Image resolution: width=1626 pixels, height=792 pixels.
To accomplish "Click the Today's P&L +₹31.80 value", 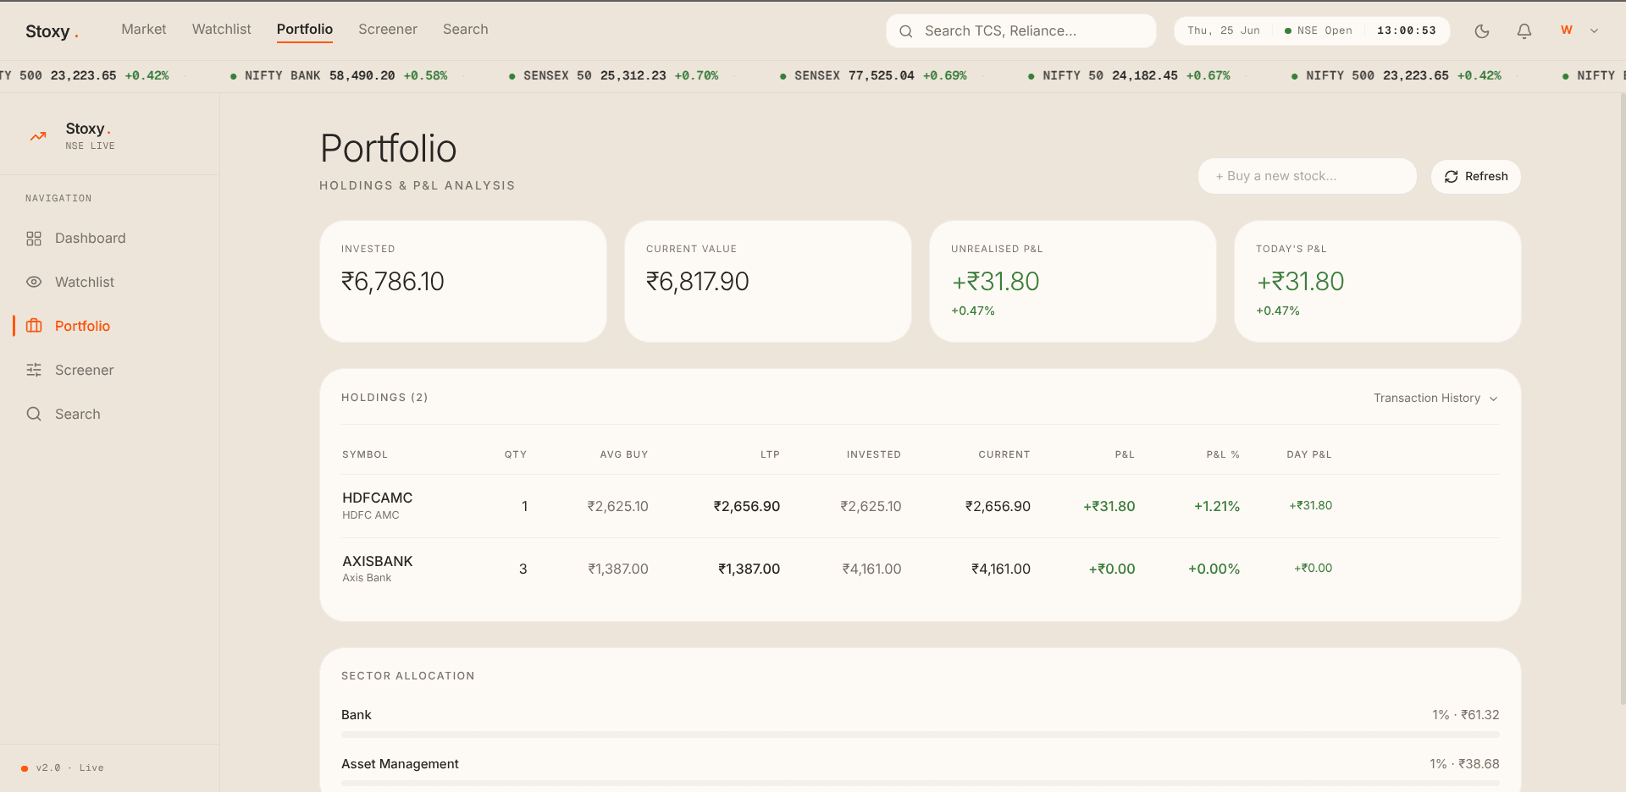I will [1301, 282].
